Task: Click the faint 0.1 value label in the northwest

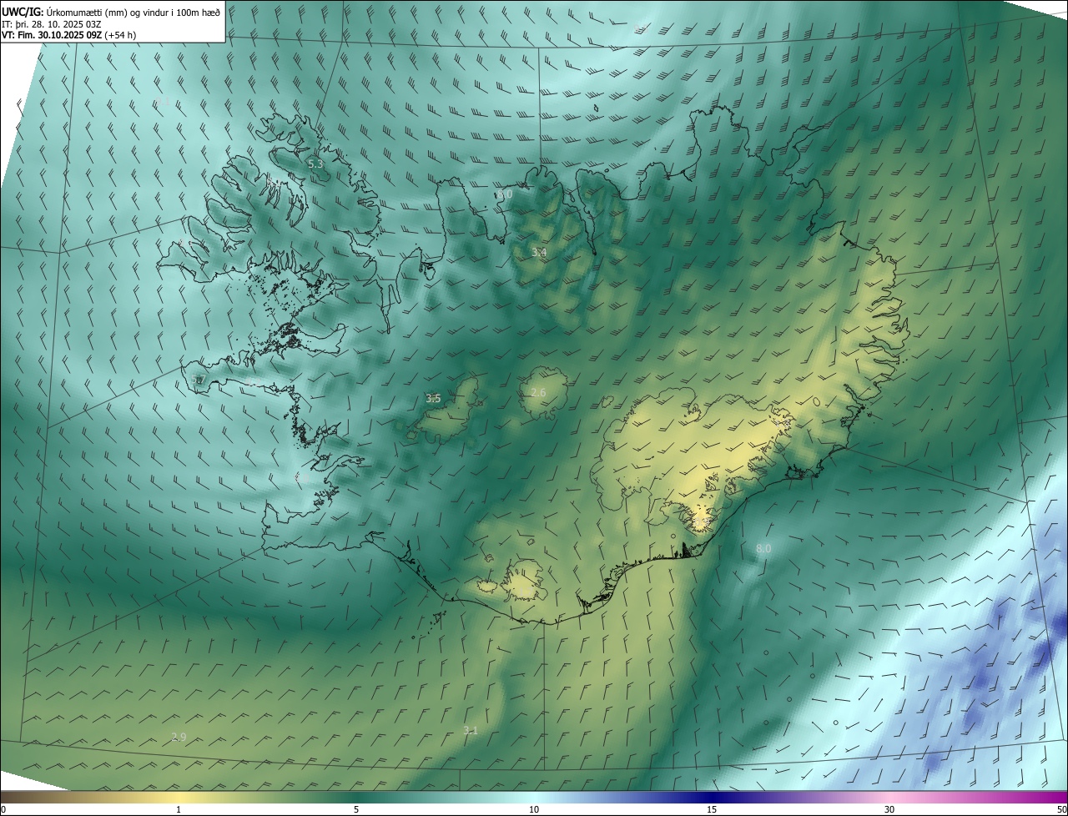Action: click(x=162, y=101)
